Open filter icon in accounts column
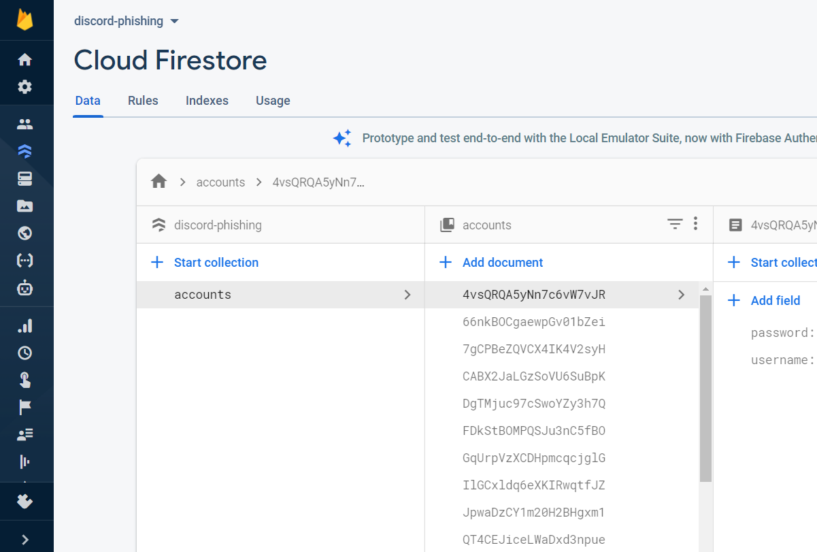The height and width of the screenshot is (552, 817). coord(675,224)
